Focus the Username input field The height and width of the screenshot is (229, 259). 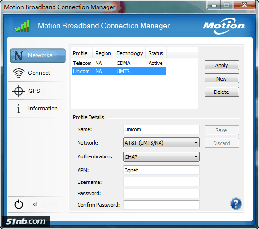point(161,182)
